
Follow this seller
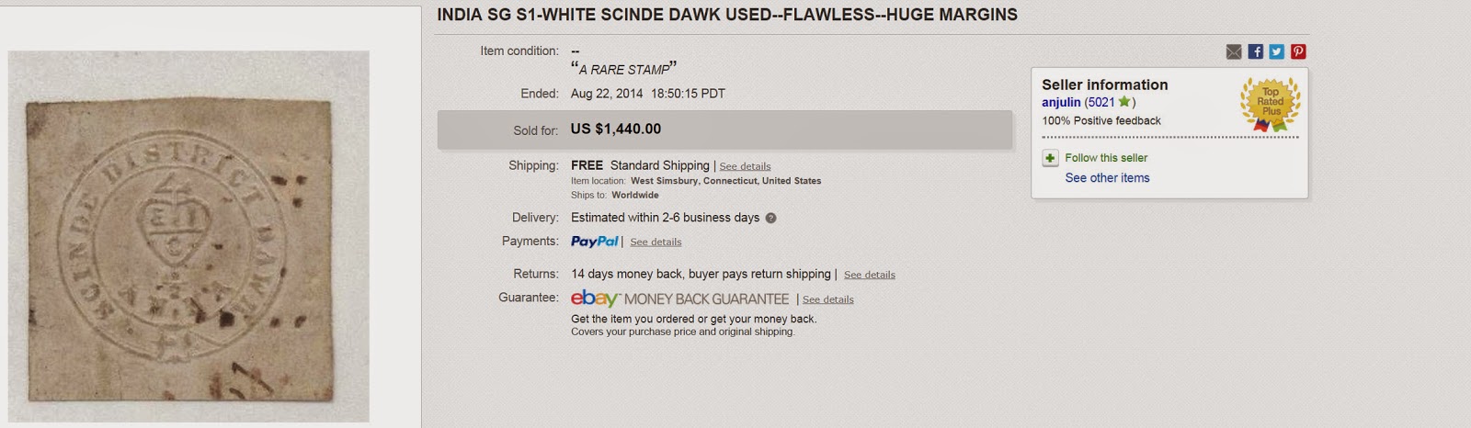[1106, 158]
